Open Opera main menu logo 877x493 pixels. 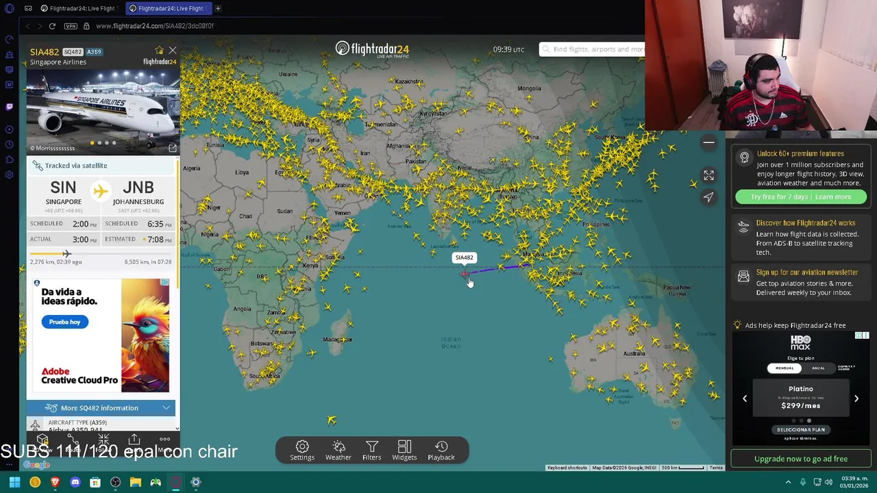[10, 8]
